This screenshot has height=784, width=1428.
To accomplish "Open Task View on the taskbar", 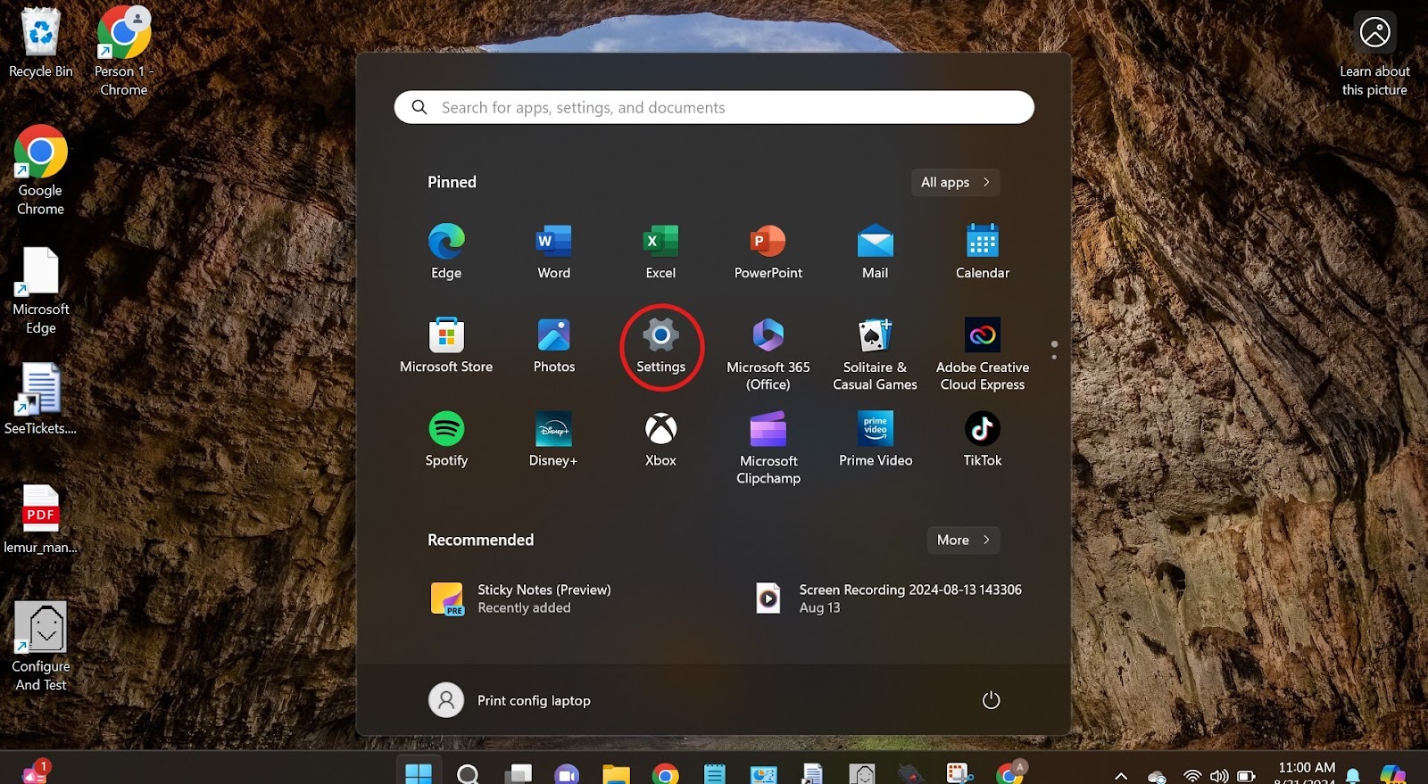I will [518, 774].
